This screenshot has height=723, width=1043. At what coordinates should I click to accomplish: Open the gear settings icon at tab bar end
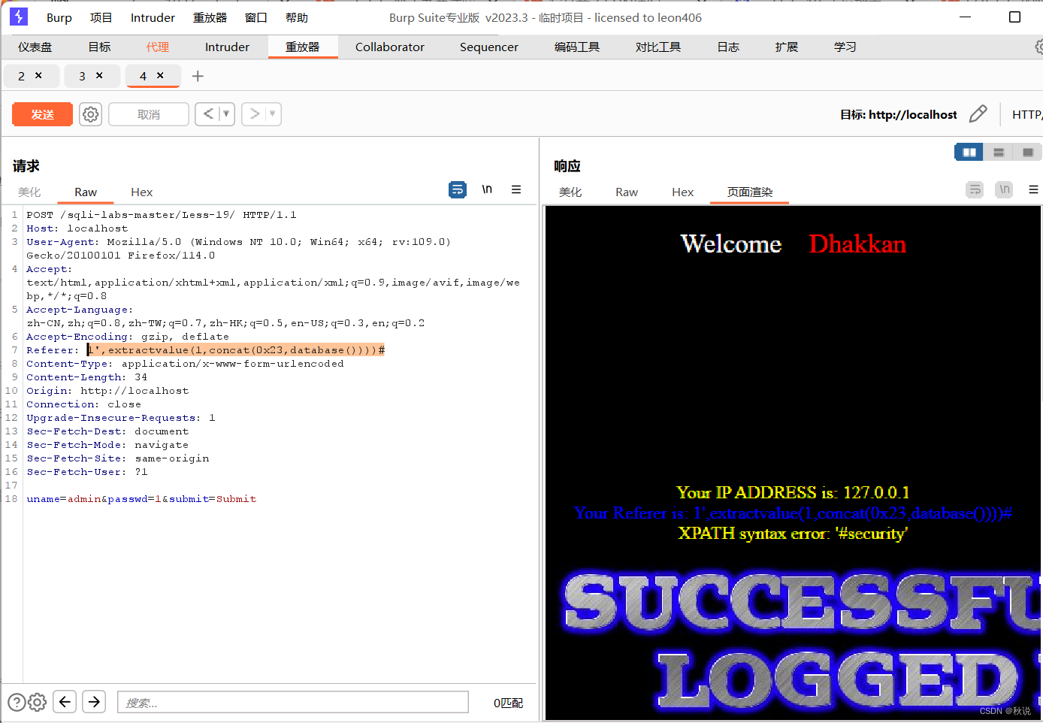(1039, 47)
